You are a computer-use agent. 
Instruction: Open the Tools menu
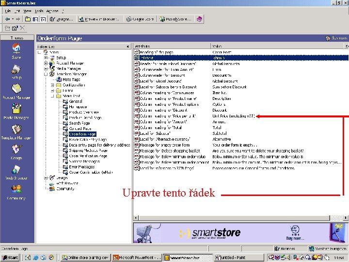[39, 11]
